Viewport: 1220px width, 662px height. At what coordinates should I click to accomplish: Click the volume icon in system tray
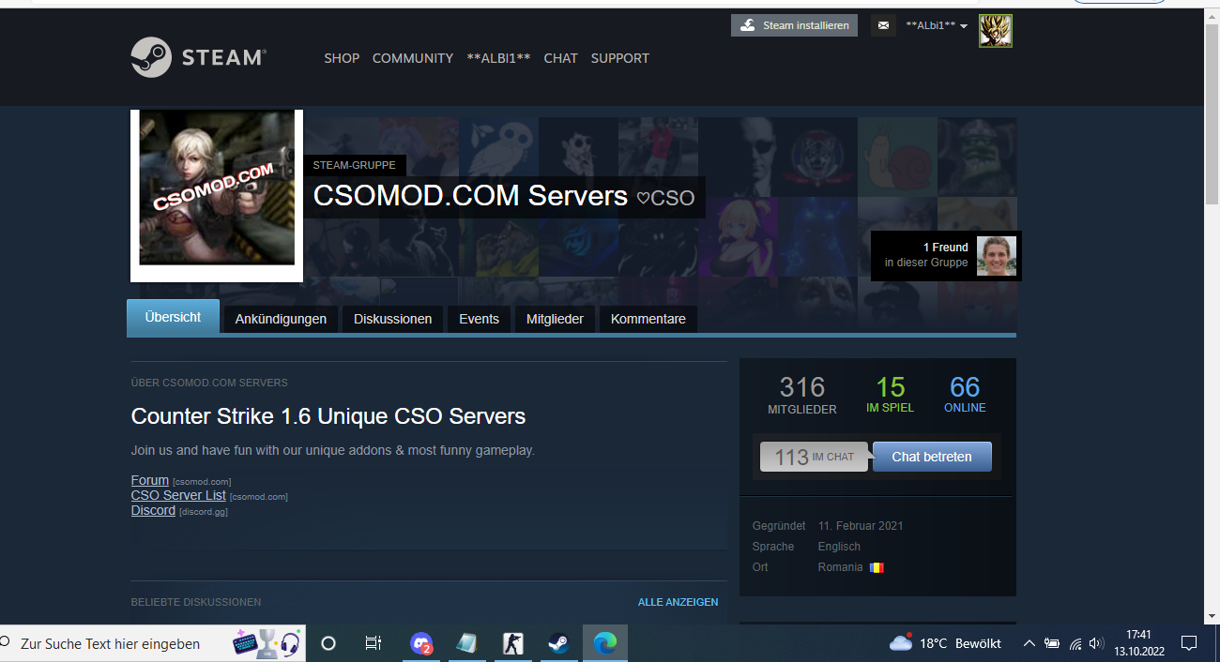coord(1096,643)
